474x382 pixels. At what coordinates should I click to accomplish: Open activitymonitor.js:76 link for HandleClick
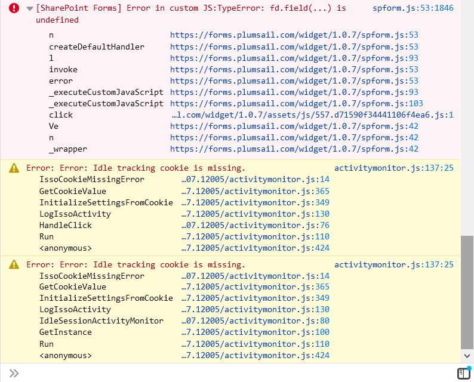255,225
